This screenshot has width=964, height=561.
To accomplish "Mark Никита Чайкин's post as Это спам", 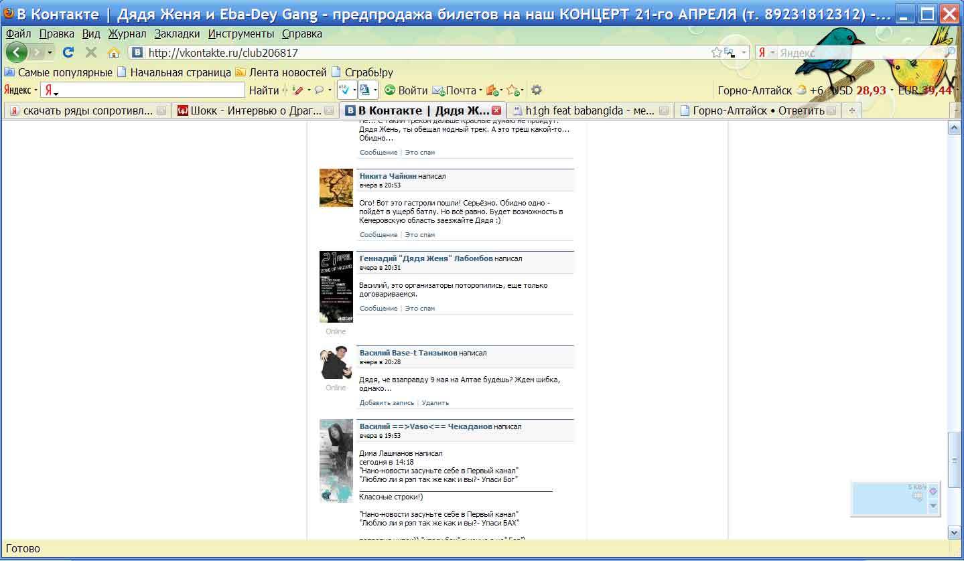I will pyautogui.click(x=420, y=235).
